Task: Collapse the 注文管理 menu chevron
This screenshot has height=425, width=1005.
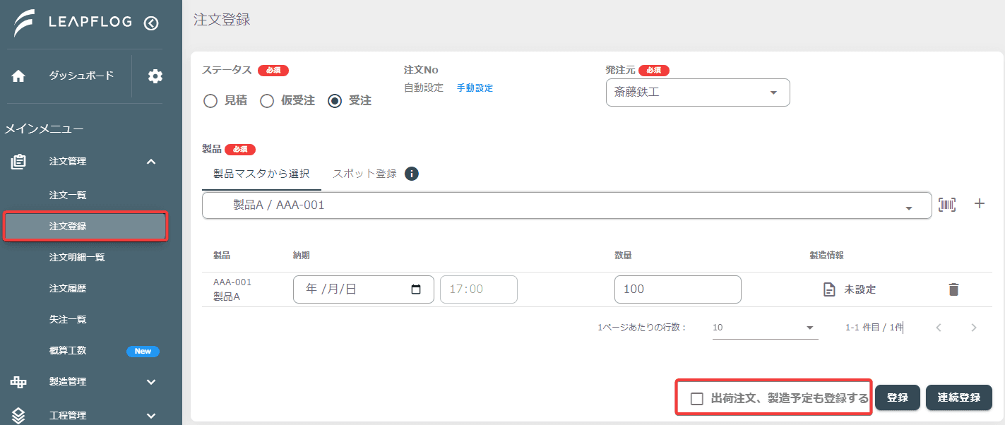Action: coord(151,162)
